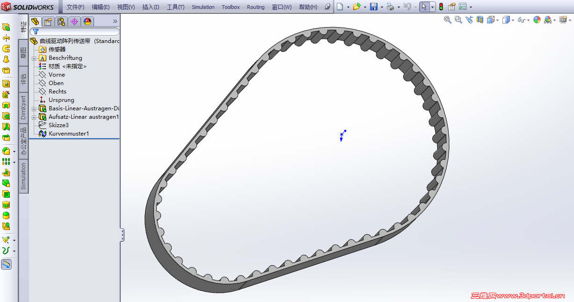Image resolution: width=574 pixels, height=302 pixels.
Task: Click the Zoom to Fit icon
Action: [x=448, y=20]
